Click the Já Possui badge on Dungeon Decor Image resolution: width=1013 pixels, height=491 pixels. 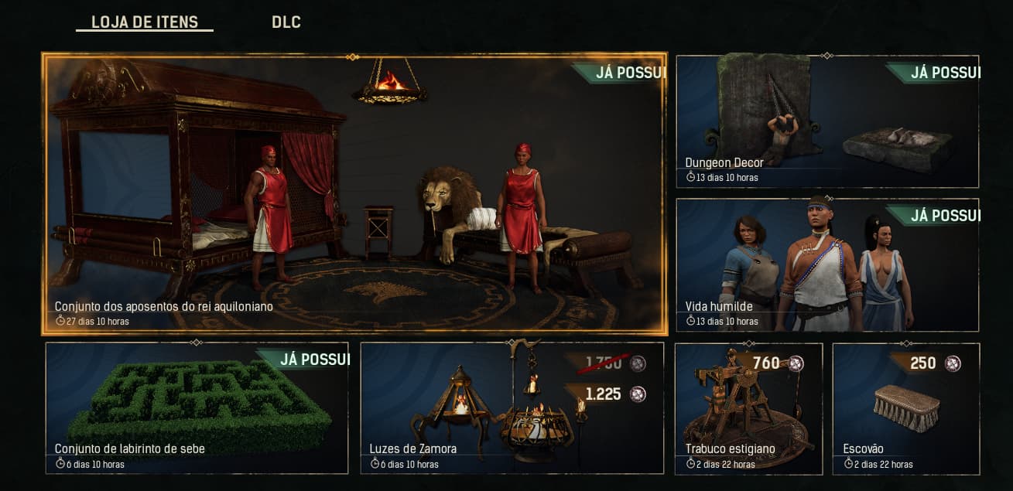(933, 73)
